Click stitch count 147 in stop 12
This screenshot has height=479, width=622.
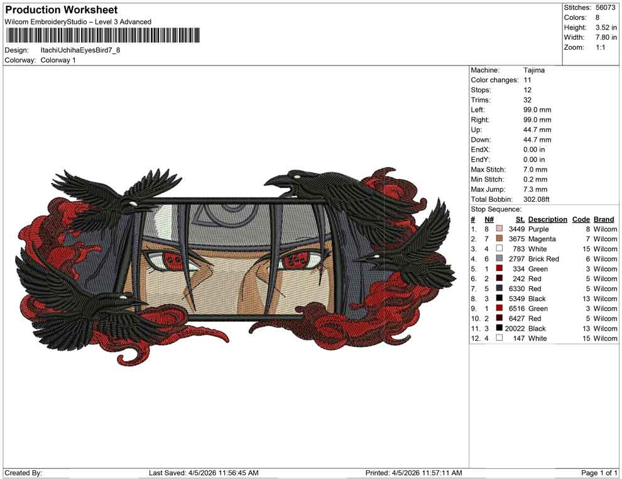pos(519,339)
